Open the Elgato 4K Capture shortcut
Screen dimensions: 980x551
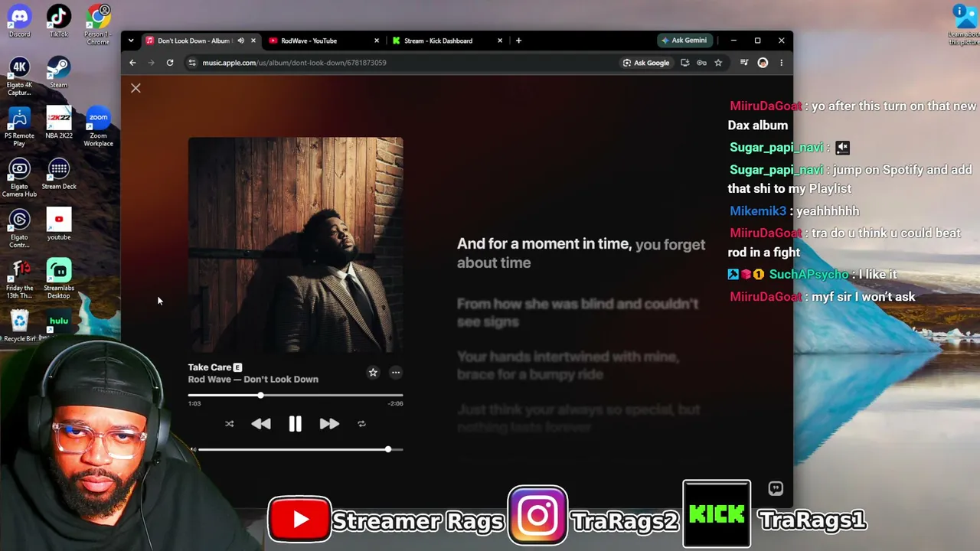point(19,77)
